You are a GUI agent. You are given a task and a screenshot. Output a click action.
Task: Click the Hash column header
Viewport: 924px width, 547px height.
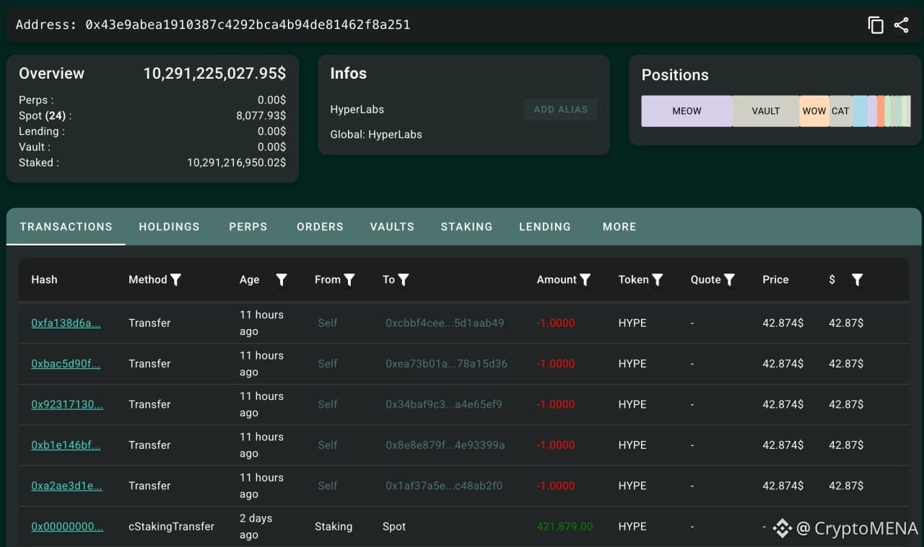pos(44,280)
